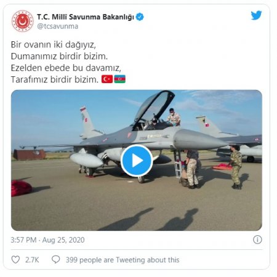
Task: Click the Azerbaijan flag emoji
Action: click(120, 79)
